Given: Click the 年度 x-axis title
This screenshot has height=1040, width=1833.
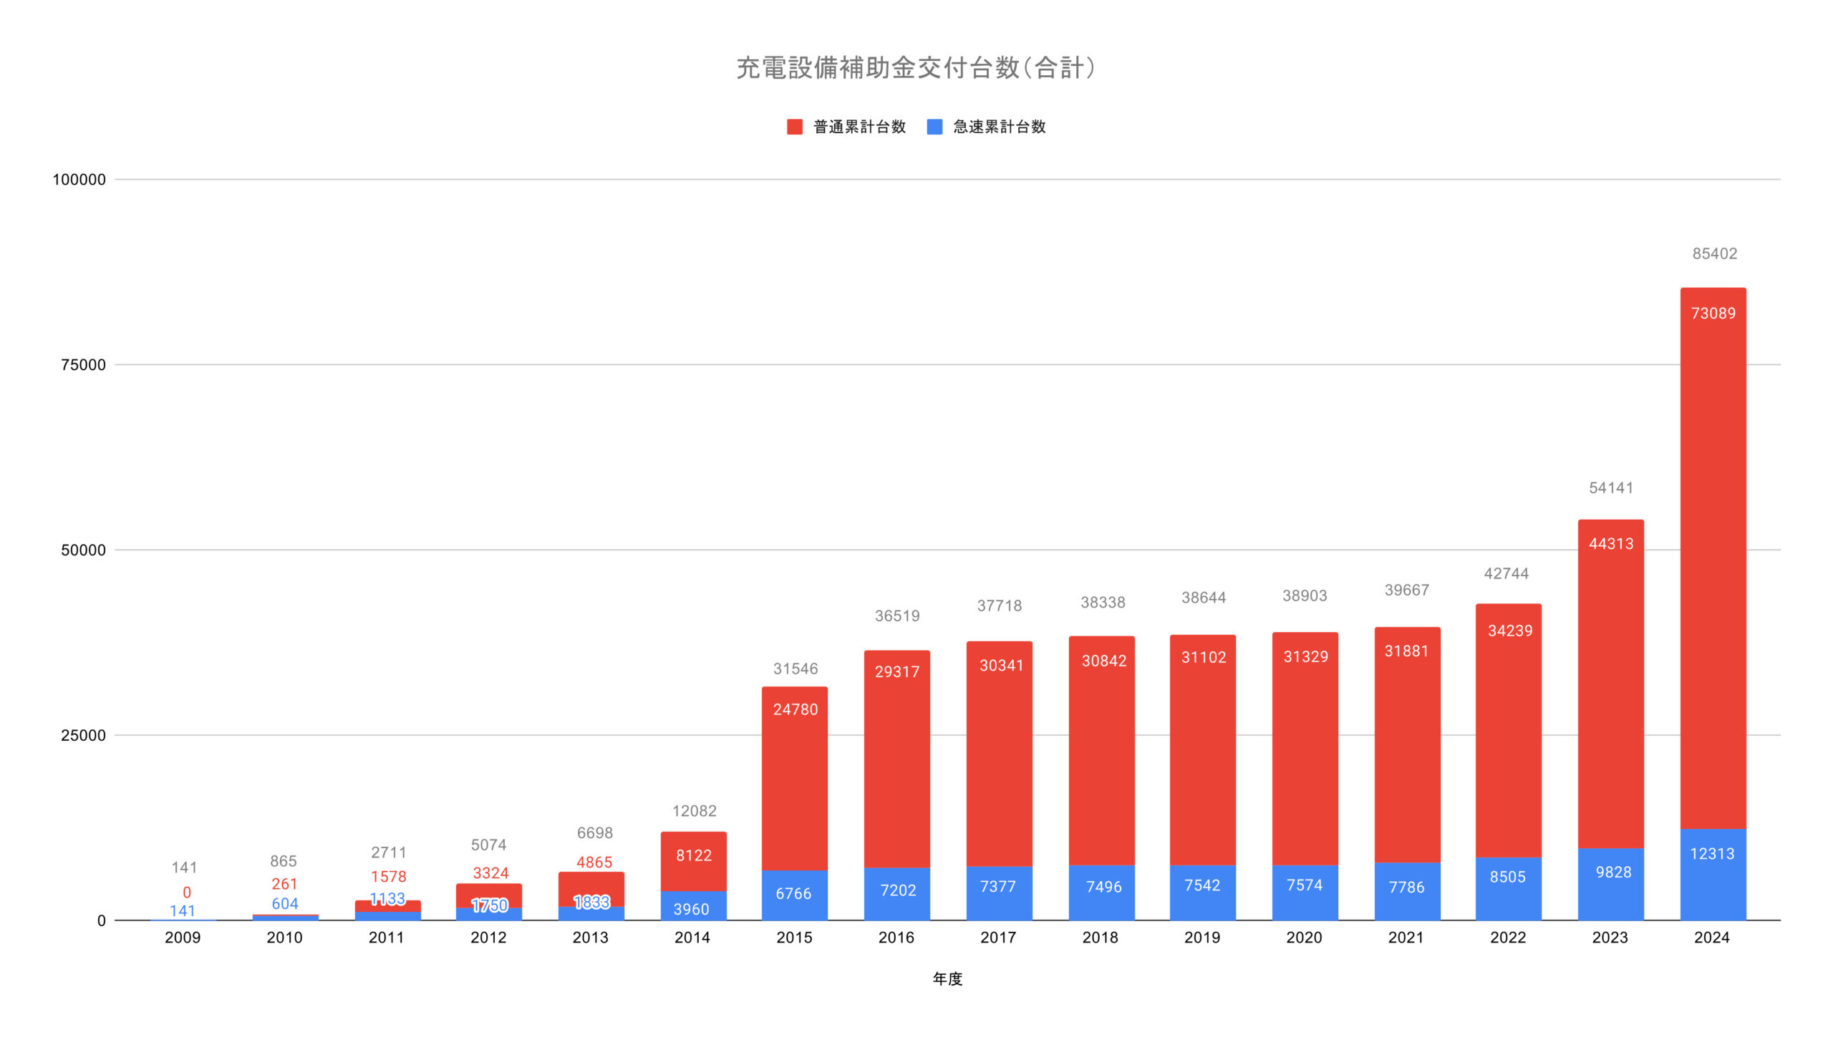Looking at the screenshot, I should (x=947, y=978).
